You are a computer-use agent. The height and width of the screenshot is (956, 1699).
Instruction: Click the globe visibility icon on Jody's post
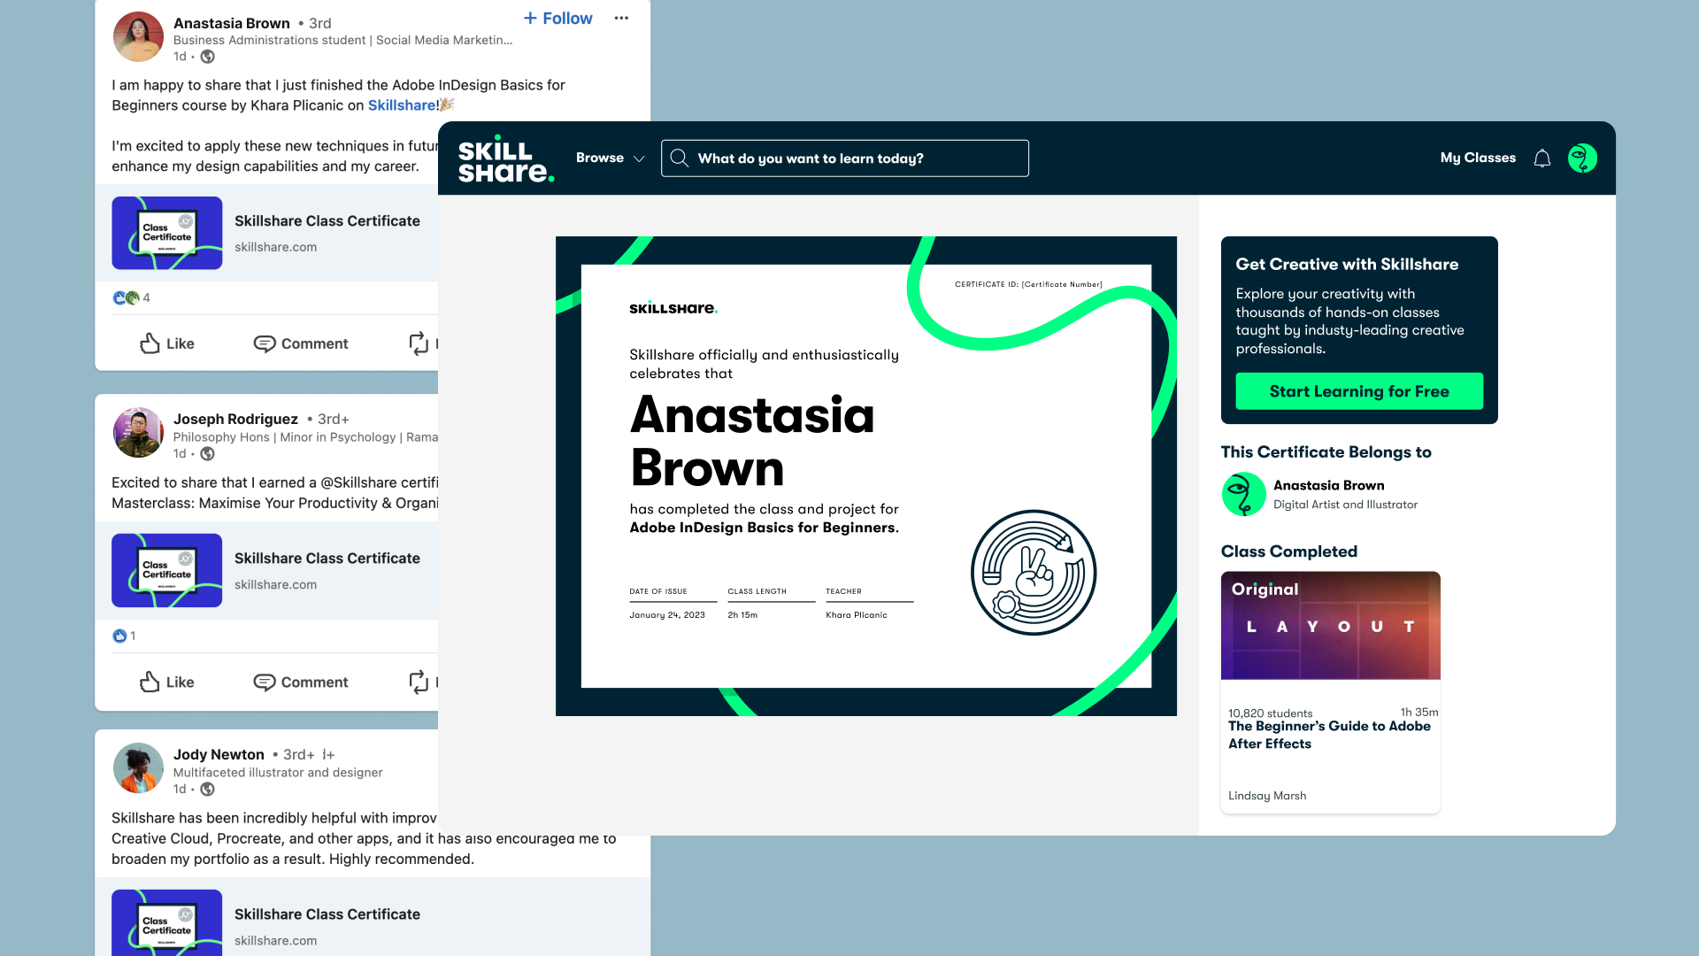point(207,789)
